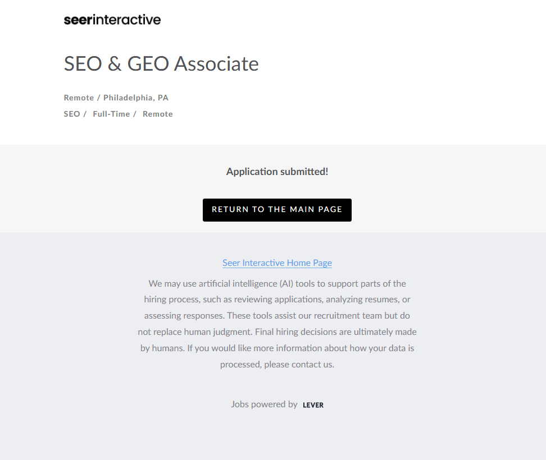Image resolution: width=546 pixels, height=460 pixels.
Task: Click the SEO & GEO Associate heading
Action: point(161,64)
